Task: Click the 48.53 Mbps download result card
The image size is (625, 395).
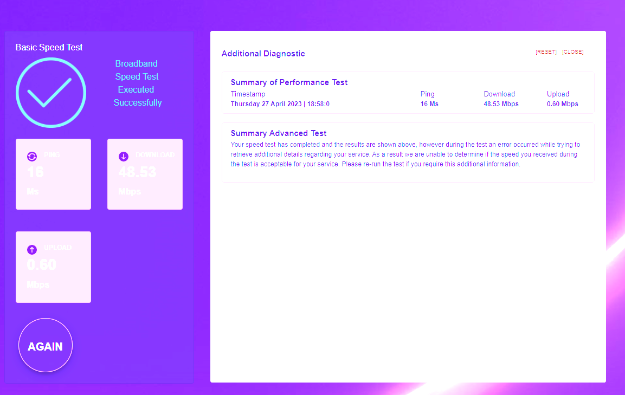Action: click(x=145, y=174)
